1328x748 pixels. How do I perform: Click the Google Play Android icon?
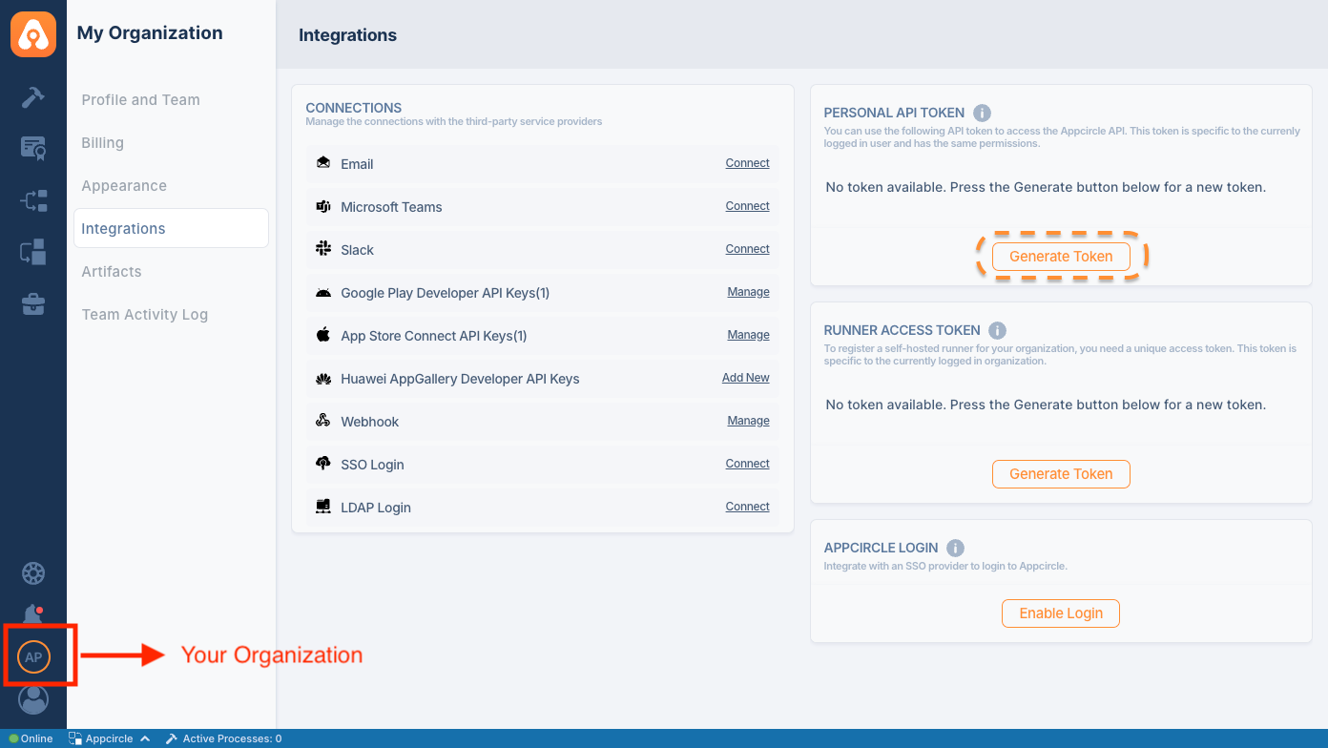coord(323,292)
